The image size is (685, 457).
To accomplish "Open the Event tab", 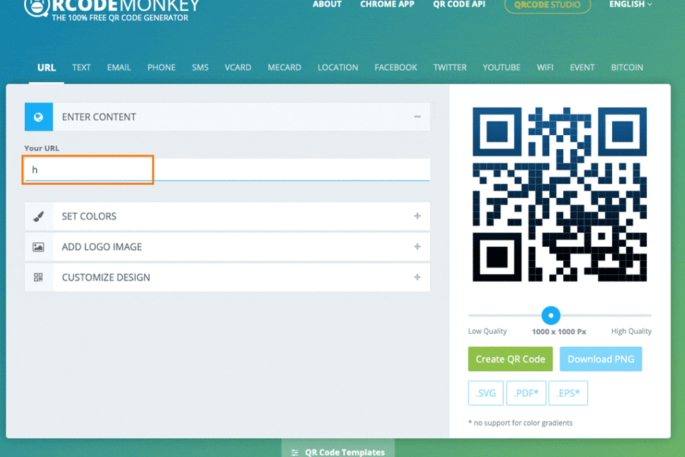I will [582, 68].
